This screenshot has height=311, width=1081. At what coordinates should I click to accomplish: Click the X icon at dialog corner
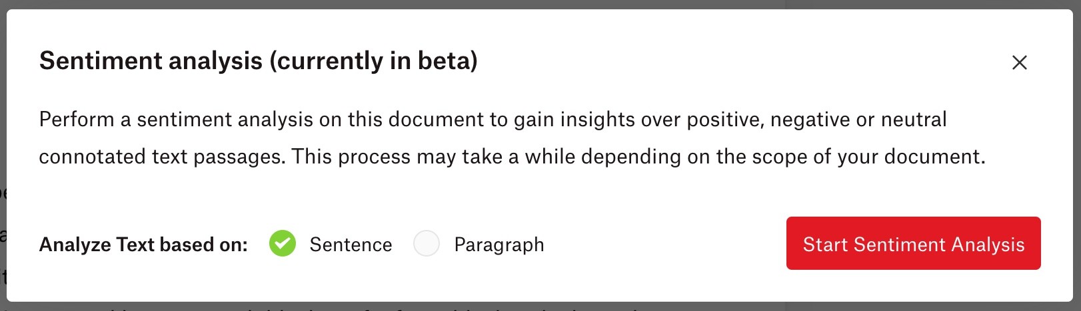[x=1019, y=62]
